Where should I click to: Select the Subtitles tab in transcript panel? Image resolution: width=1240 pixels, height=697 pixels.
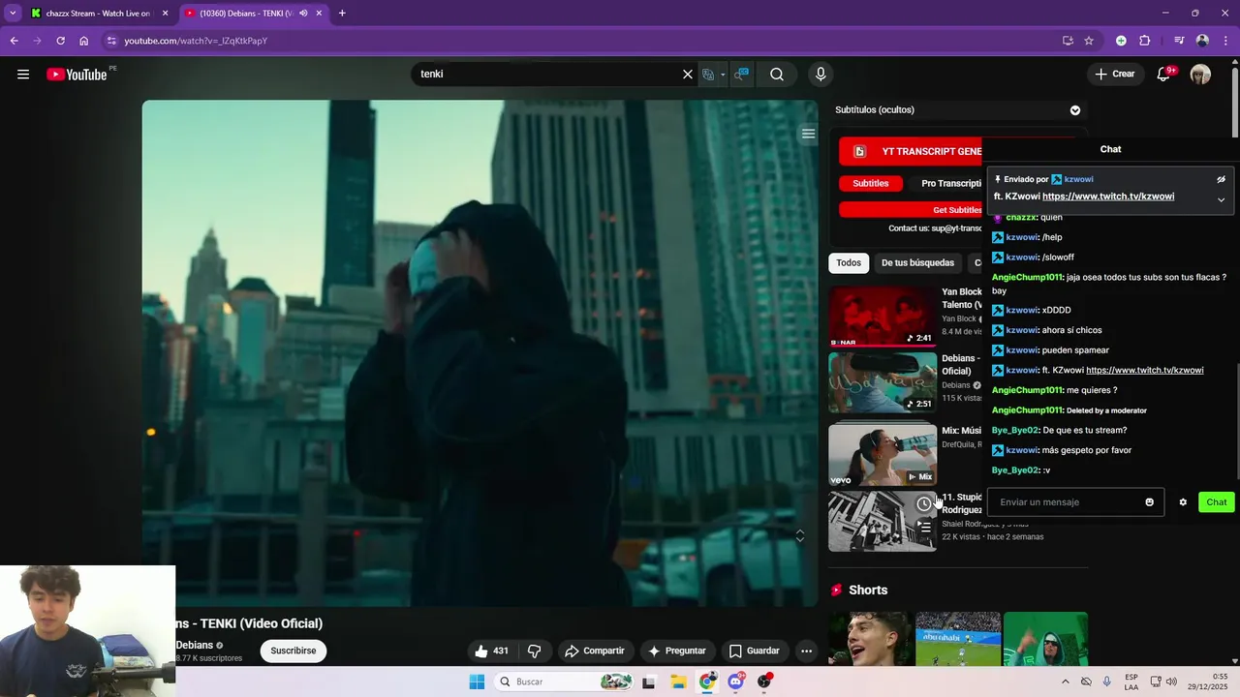[870, 183]
